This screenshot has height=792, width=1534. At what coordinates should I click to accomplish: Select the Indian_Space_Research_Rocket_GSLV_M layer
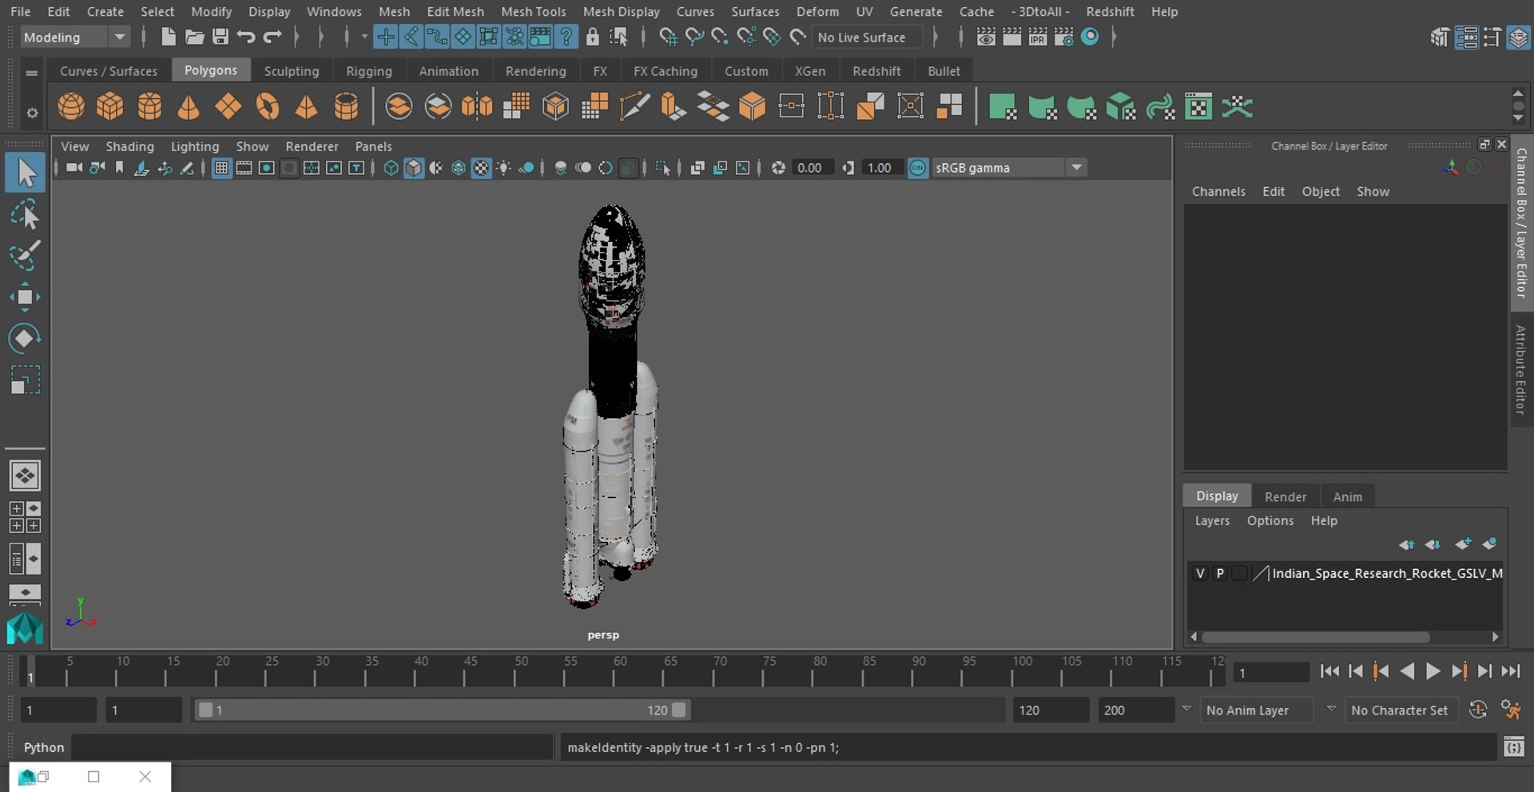point(1387,573)
